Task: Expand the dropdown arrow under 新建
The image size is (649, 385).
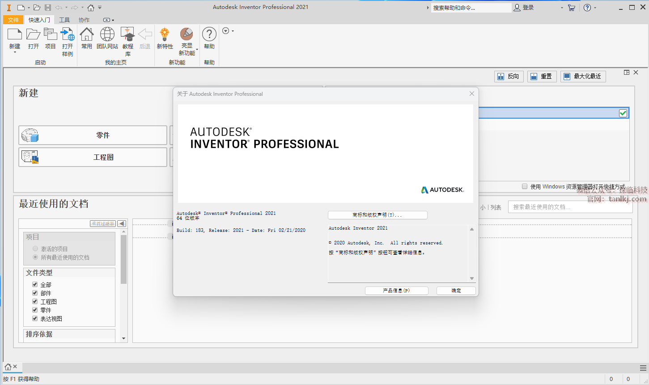Action: [x=15, y=52]
